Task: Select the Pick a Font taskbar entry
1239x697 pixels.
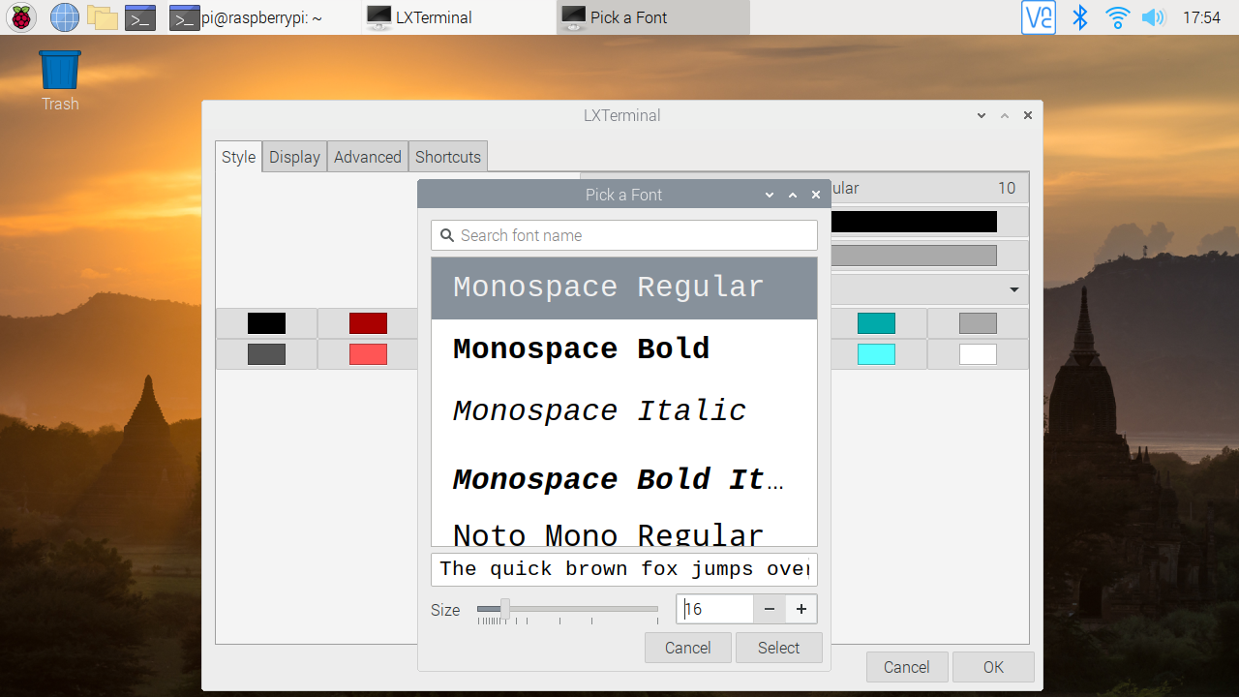Action: (x=652, y=17)
